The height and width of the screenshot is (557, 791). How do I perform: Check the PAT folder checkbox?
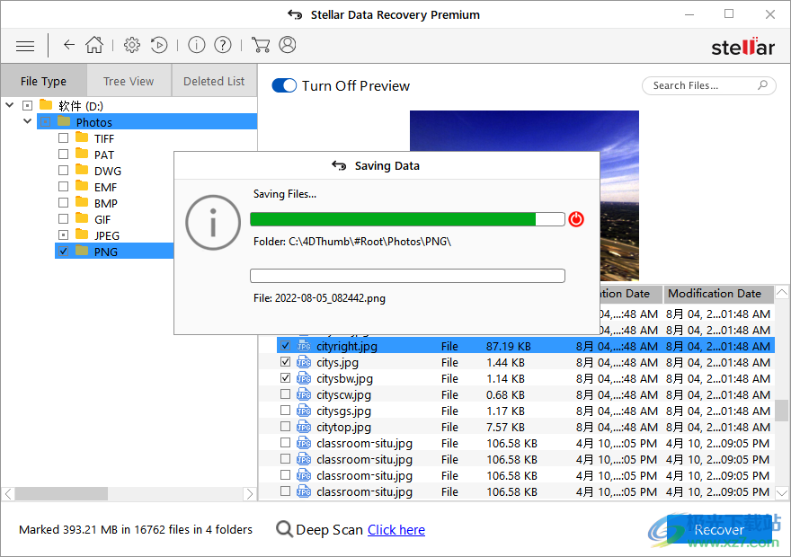63,154
